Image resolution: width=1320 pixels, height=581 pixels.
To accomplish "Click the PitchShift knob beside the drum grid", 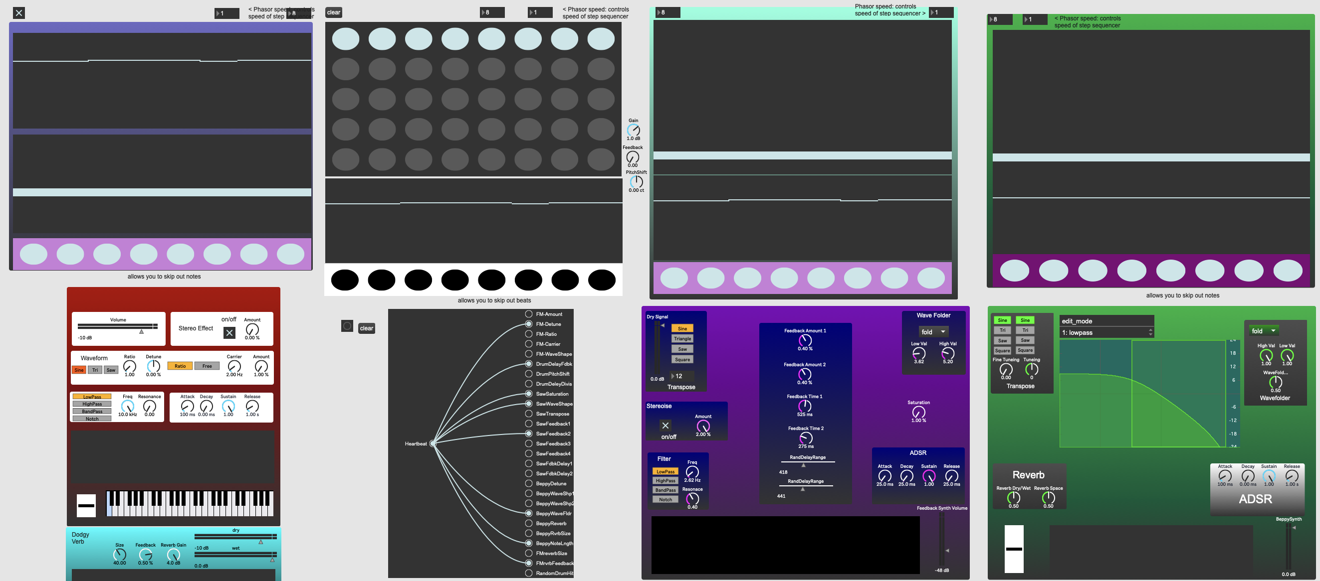I will tap(636, 181).
